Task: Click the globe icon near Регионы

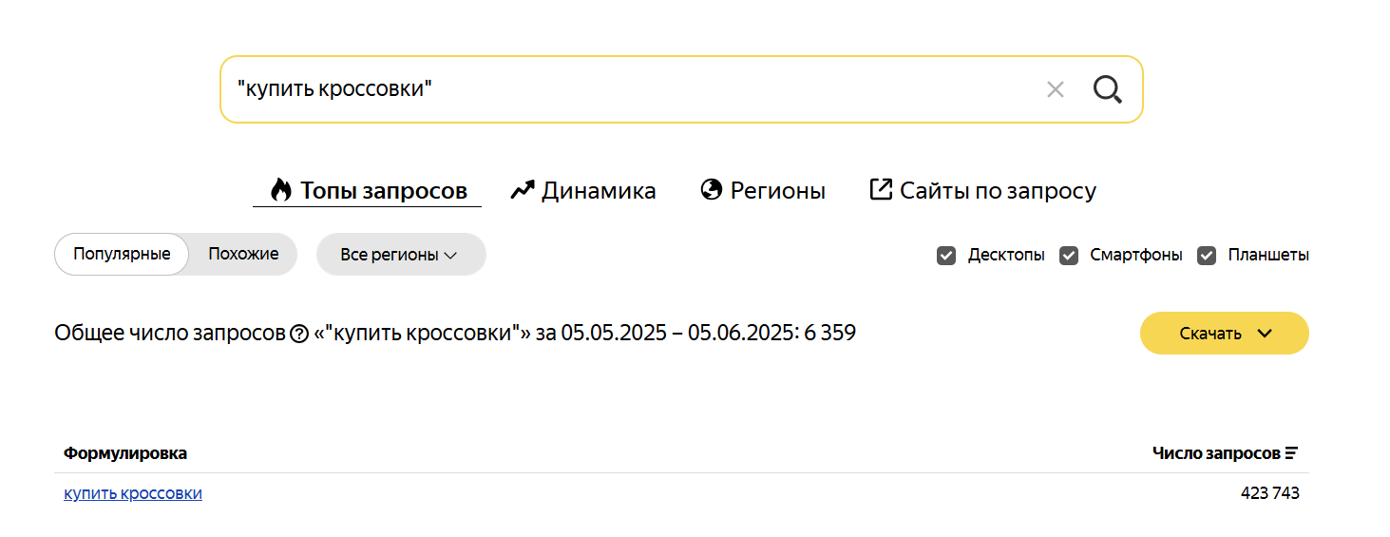Action: point(712,190)
